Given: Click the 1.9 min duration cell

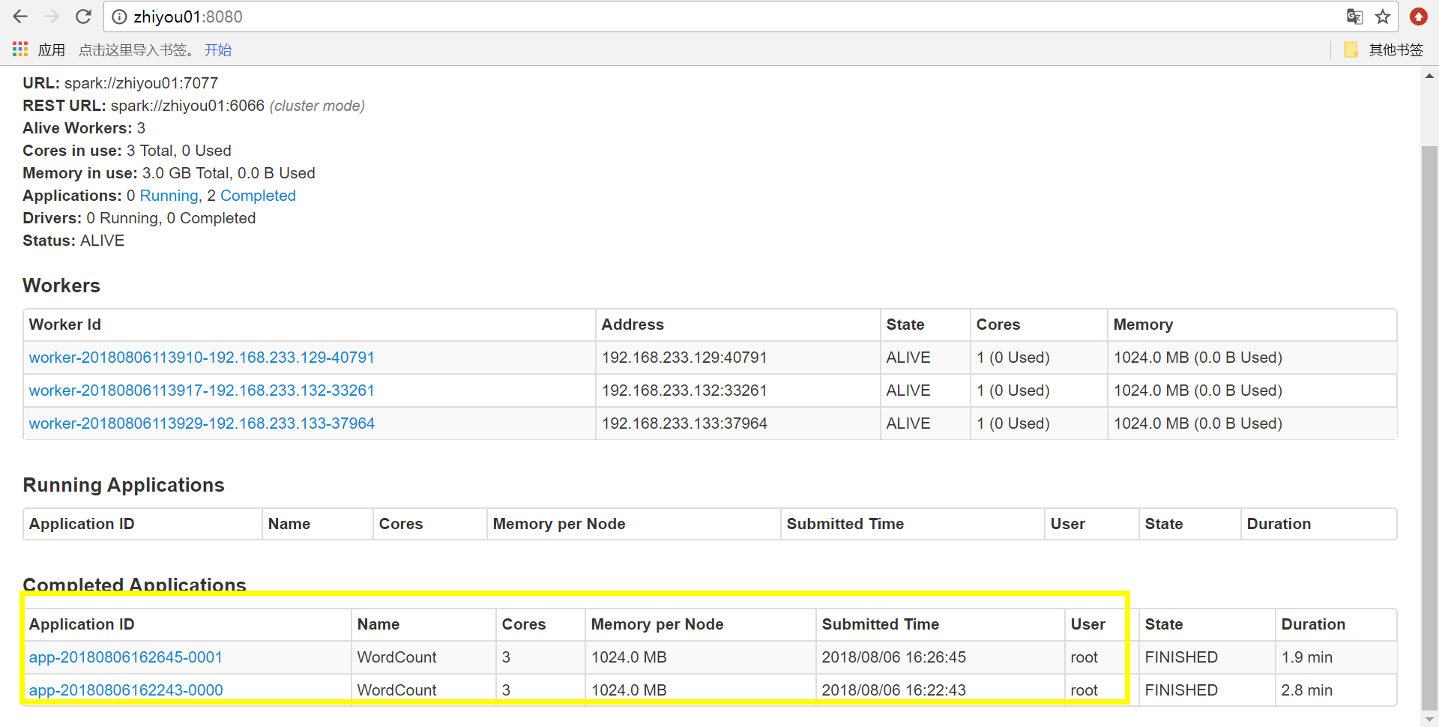Looking at the screenshot, I should tap(1336, 657).
